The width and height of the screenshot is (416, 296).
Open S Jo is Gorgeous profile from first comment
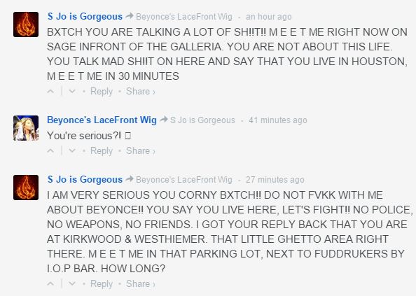85,16
